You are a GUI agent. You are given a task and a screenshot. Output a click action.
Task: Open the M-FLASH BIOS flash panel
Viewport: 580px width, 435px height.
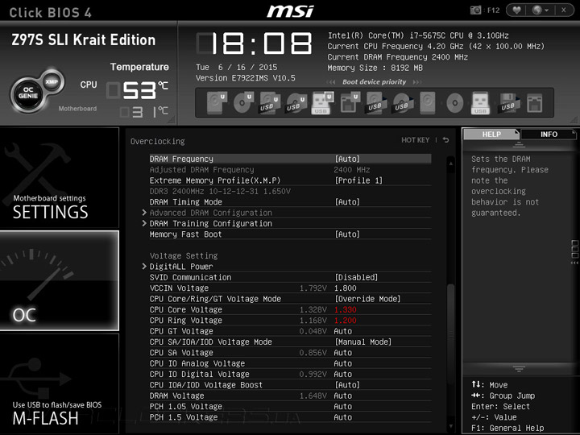tap(59, 383)
